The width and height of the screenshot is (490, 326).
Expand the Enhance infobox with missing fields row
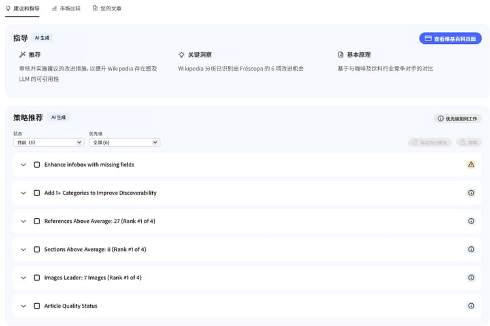point(24,165)
